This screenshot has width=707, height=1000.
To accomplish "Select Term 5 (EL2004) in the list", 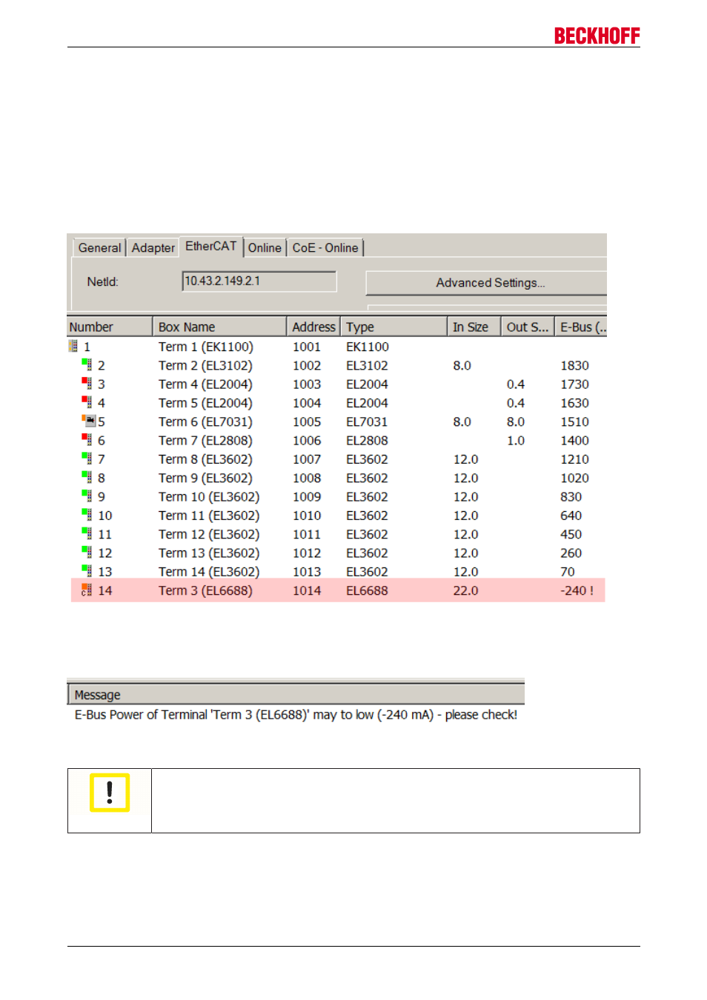I will 205,403.
